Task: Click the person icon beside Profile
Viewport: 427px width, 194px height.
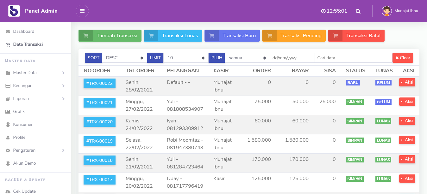Action: click(8, 138)
